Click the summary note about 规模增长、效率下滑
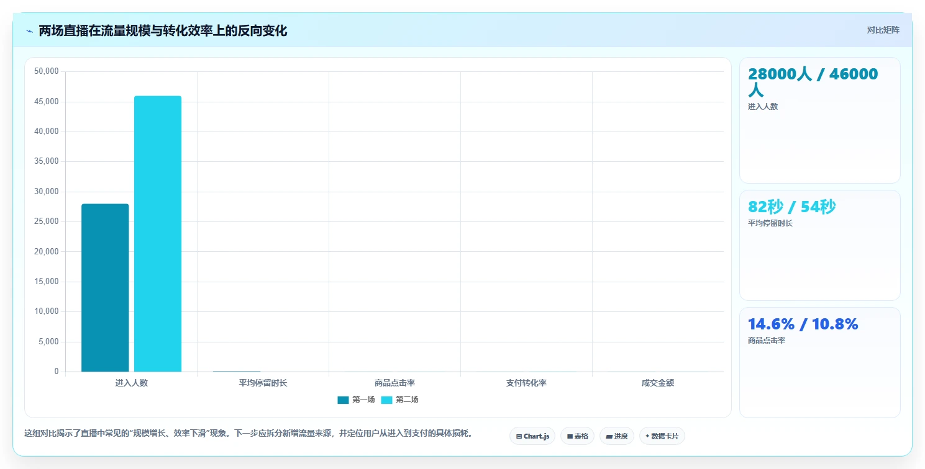 (x=248, y=434)
